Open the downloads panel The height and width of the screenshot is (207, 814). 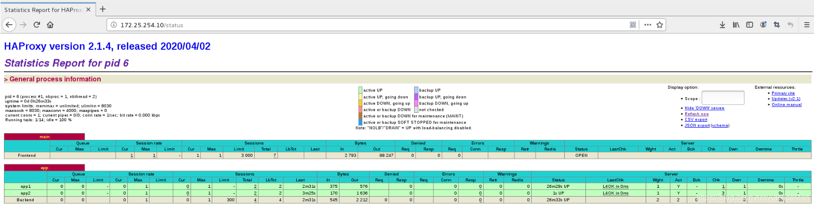coord(722,25)
